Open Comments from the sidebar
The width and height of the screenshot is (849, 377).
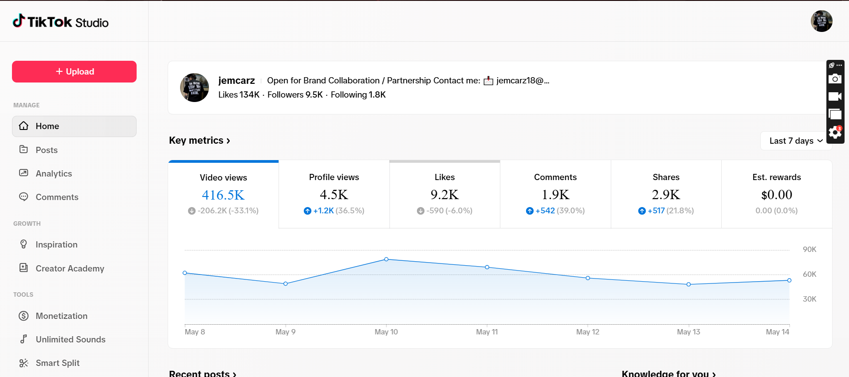click(74, 197)
